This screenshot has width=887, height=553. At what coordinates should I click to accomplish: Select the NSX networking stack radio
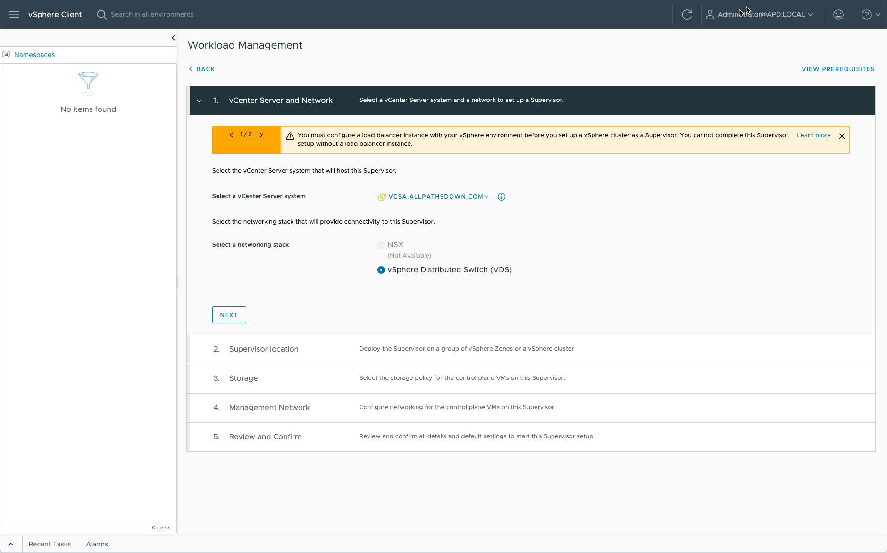tap(381, 245)
